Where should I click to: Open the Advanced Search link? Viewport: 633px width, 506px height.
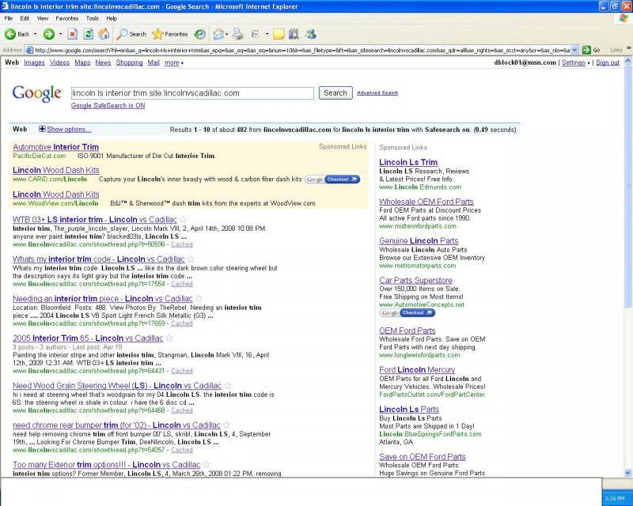(x=377, y=93)
